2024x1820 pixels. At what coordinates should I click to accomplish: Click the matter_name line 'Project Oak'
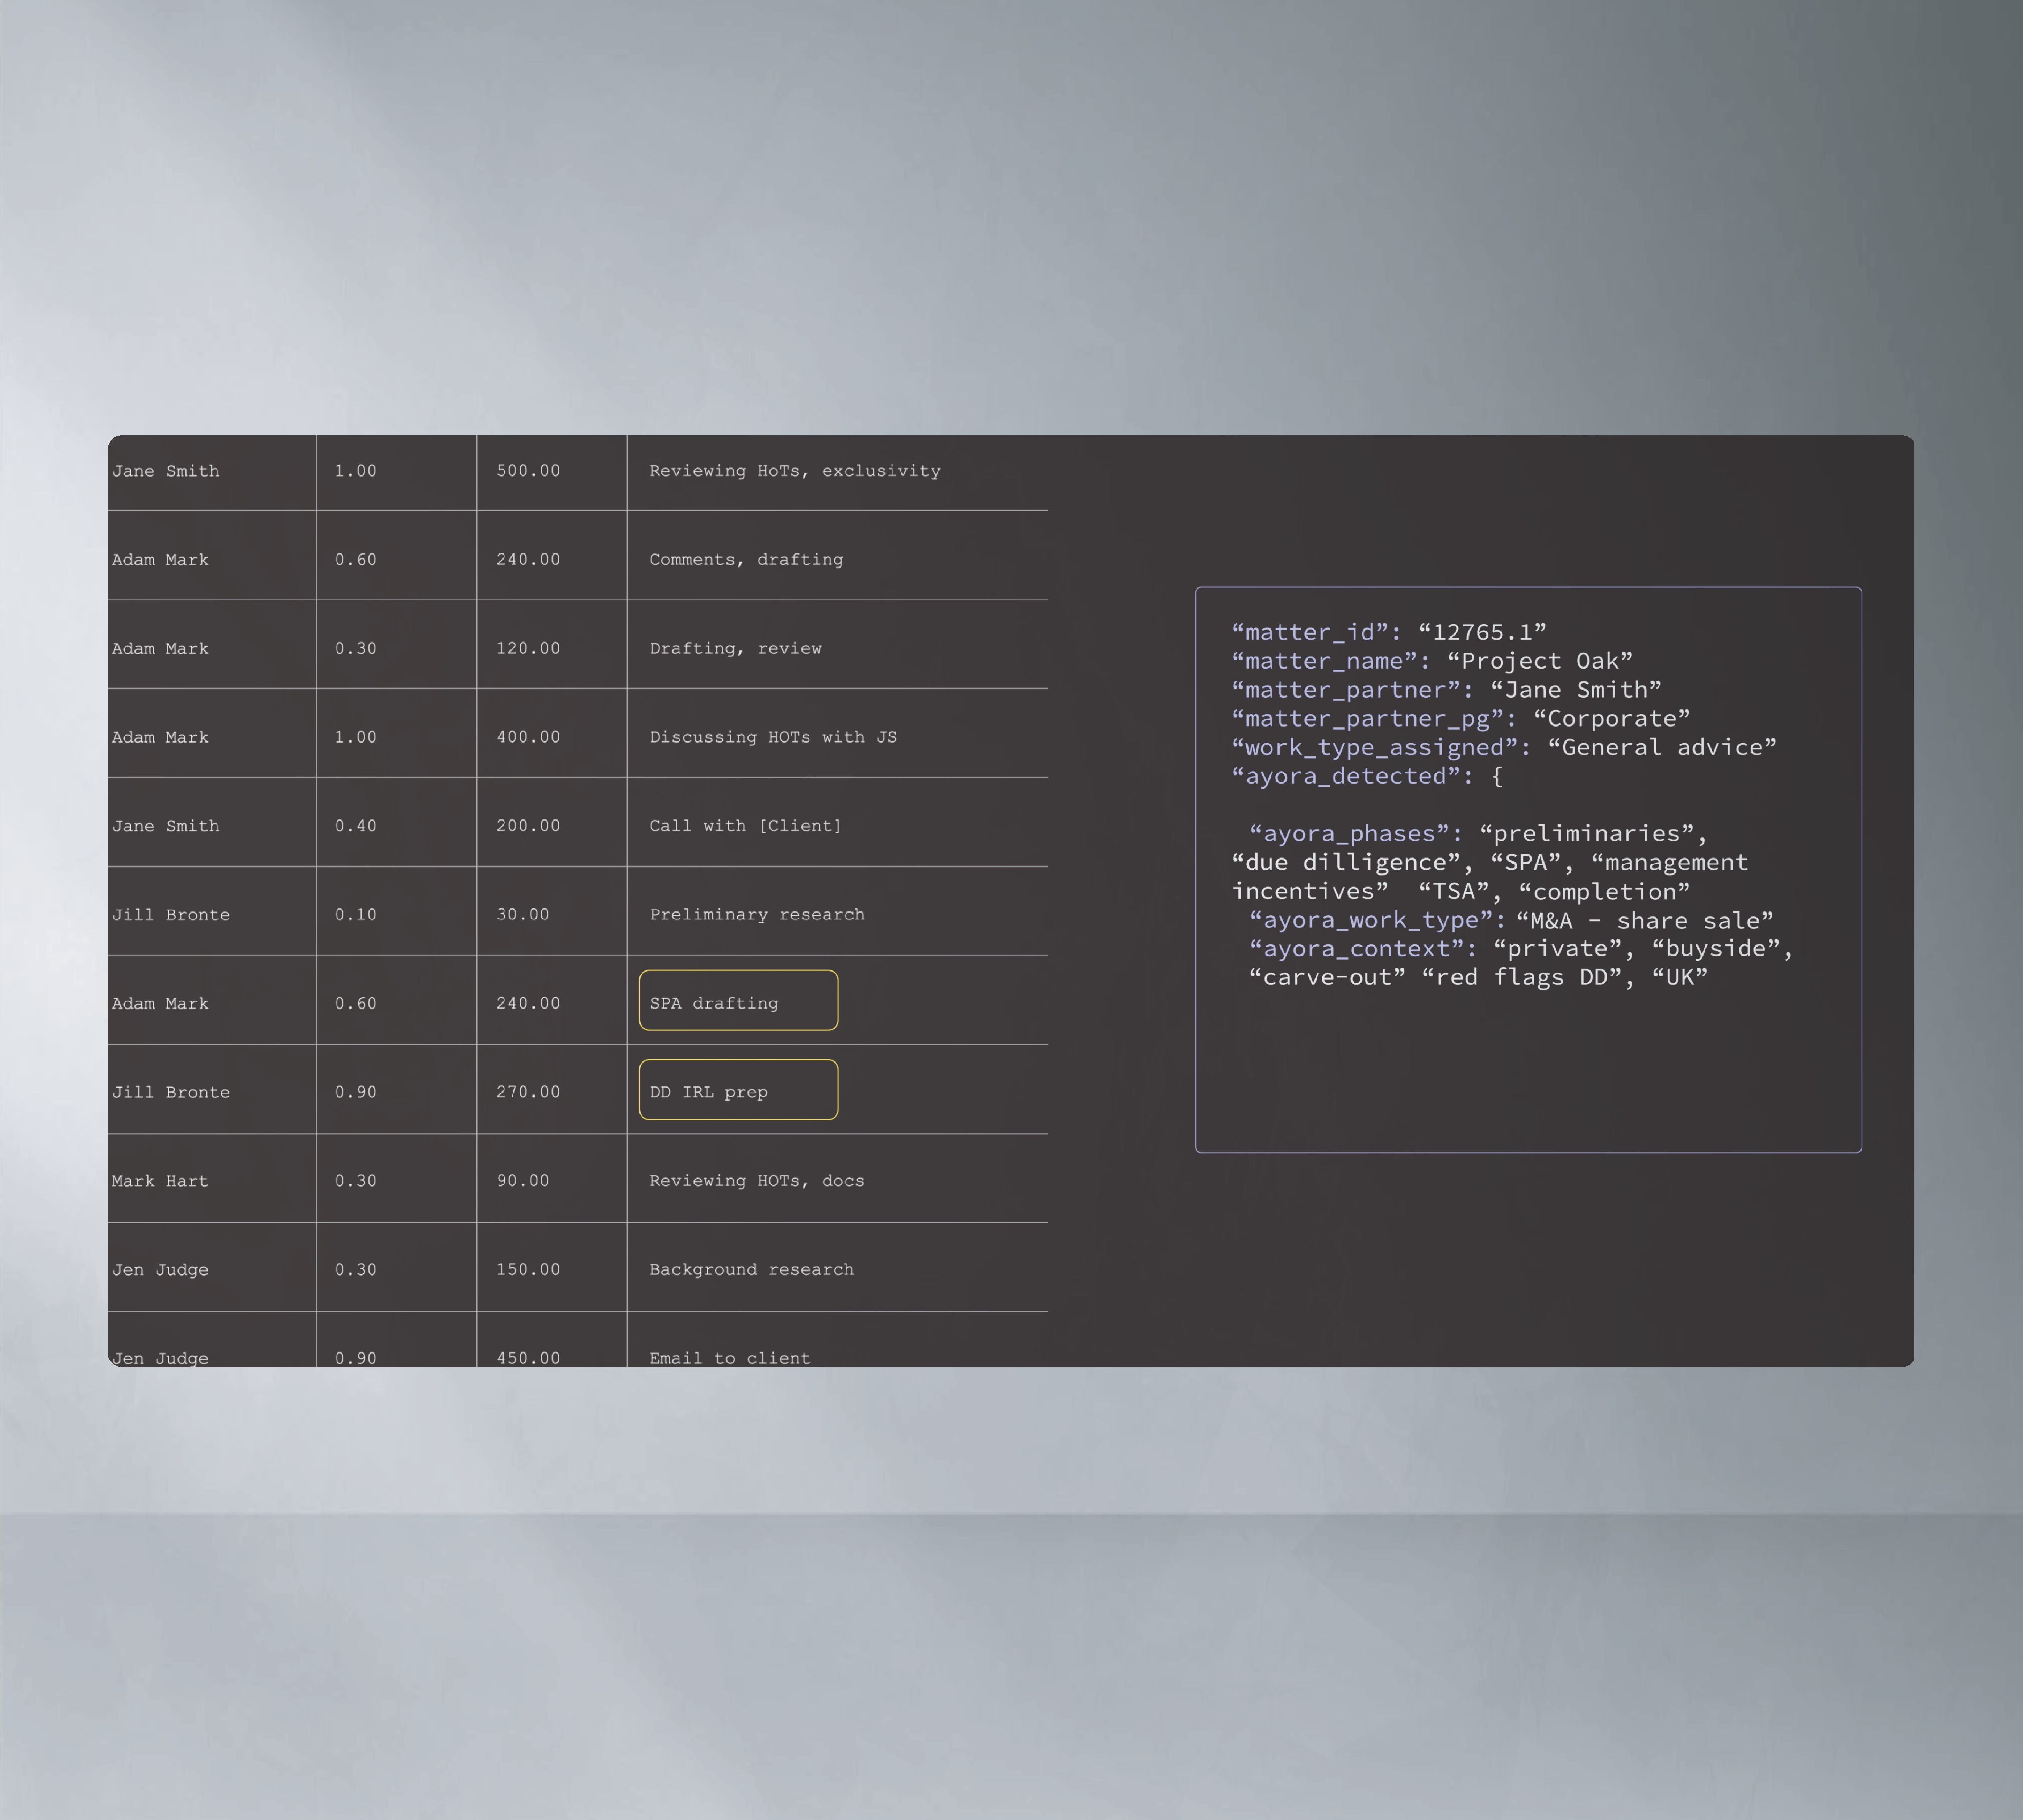[1432, 661]
